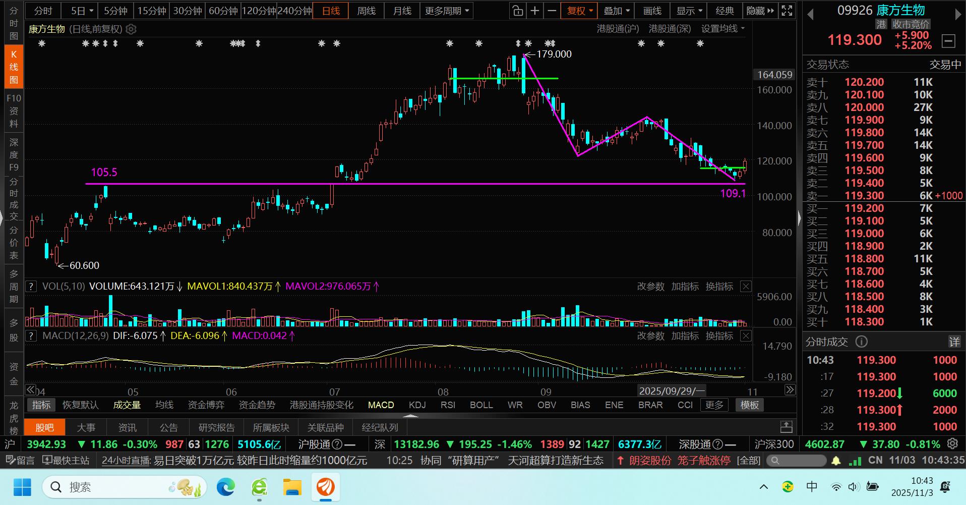Toggle the chart lock icon
Image resolution: width=966 pixels, height=505 pixels.
(x=518, y=11)
